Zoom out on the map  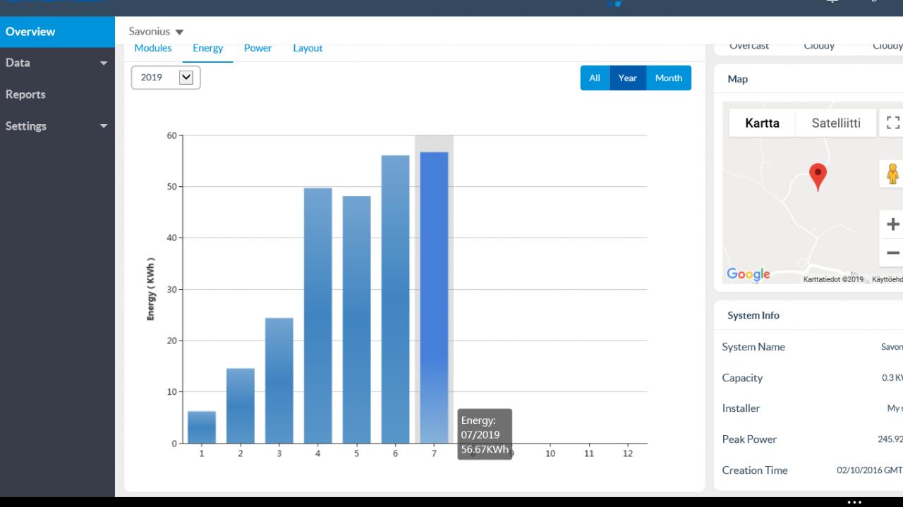(x=892, y=252)
